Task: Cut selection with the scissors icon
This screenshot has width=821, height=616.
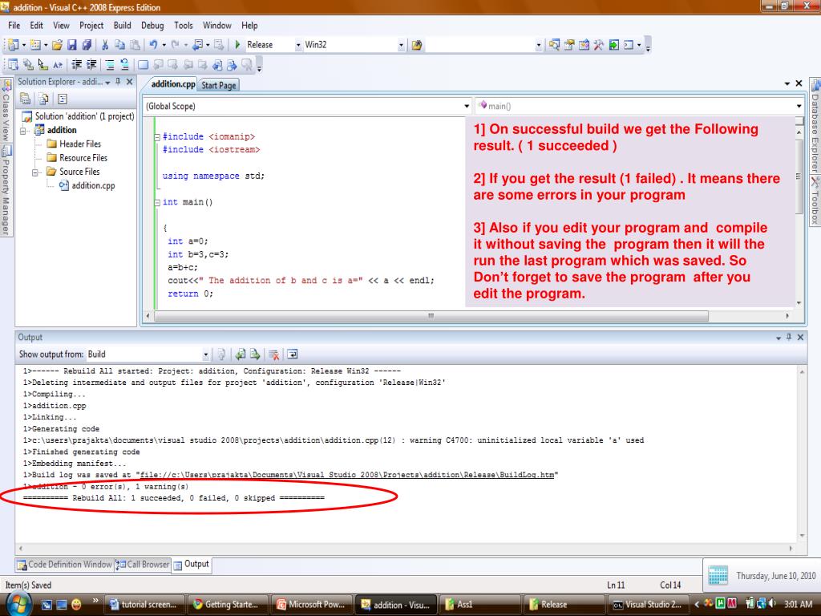Action: tap(105, 45)
